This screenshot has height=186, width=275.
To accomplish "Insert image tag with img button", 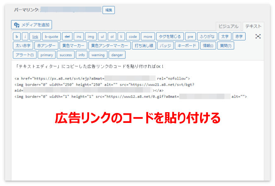I will pos(91,37).
